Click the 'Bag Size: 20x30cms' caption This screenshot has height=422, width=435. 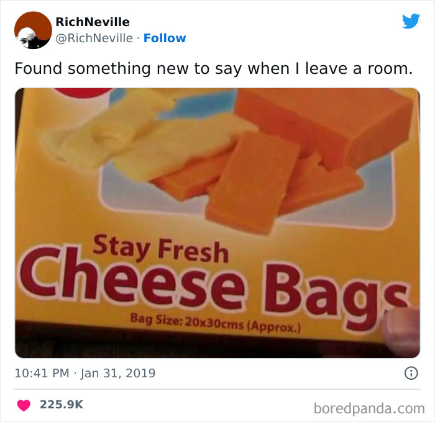216,323
